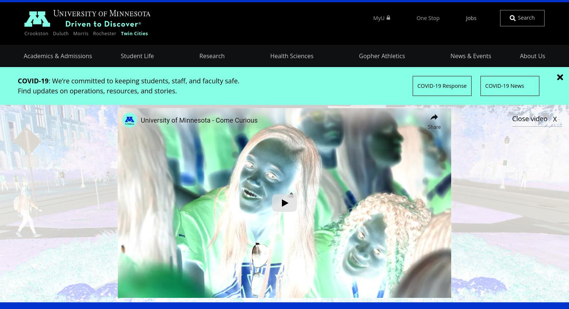Dismiss the COVID-19 banner with the X icon
Viewport: 569px width, 309px height.
(560, 77)
